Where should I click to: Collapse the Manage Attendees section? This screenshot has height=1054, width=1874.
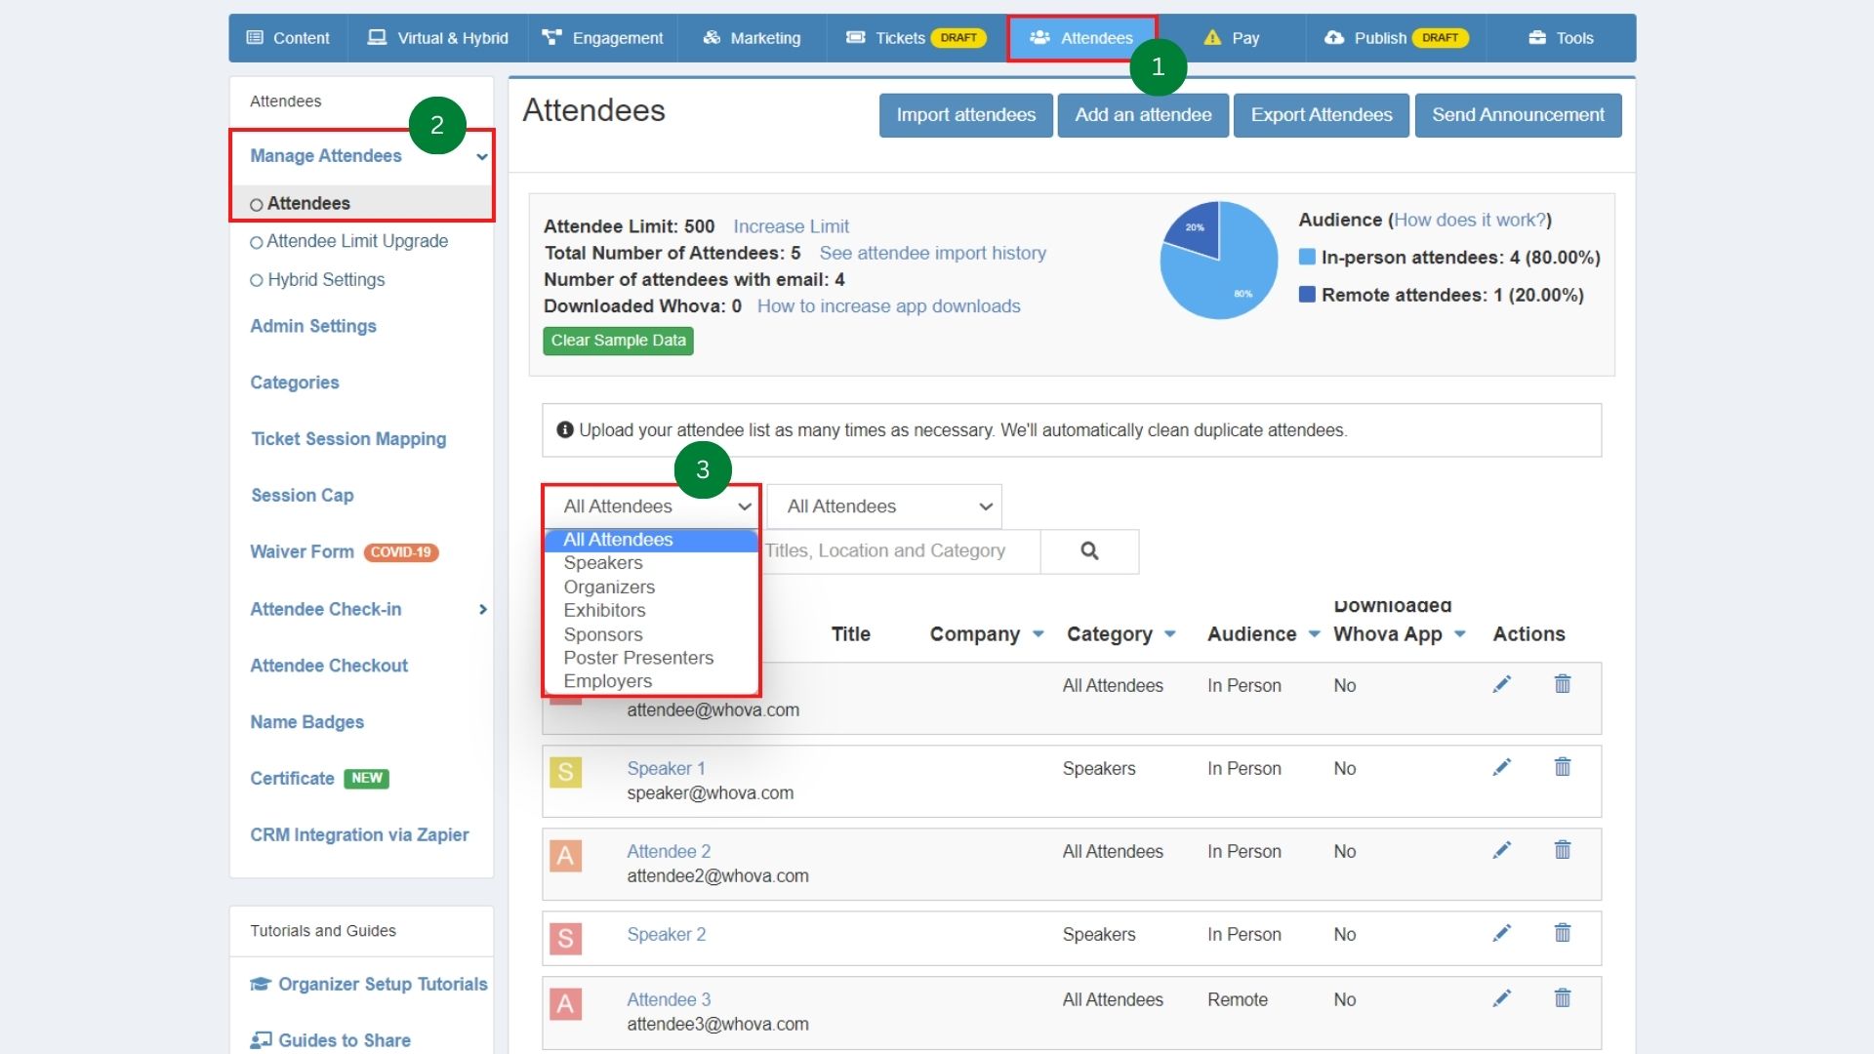coord(480,156)
